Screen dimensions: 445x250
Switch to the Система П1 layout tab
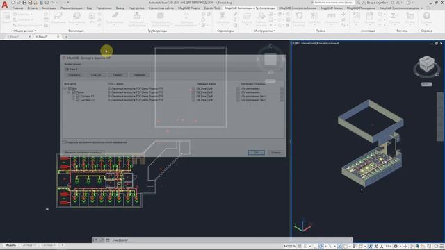[x=29, y=245]
